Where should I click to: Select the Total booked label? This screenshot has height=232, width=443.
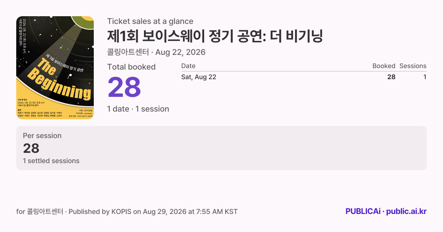(x=131, y=67)
